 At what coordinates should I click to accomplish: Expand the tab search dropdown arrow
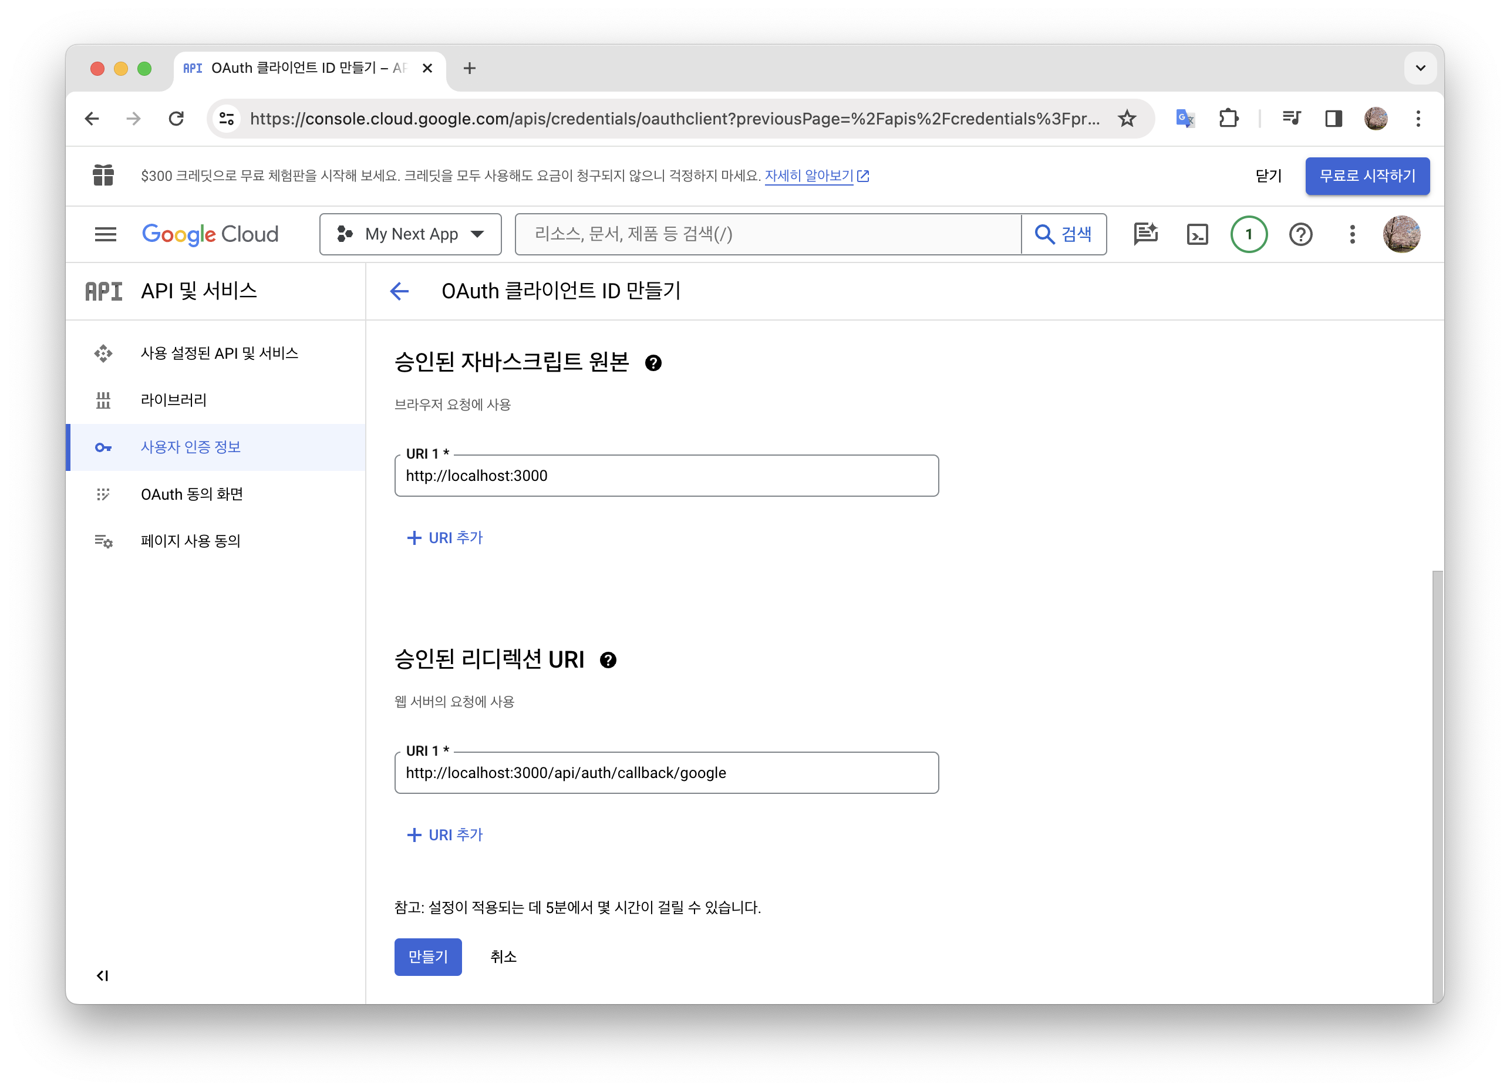pyautogui.click(x=1420, y=68)
